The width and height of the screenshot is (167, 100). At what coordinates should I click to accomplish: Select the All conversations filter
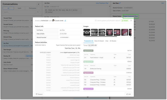8,8
